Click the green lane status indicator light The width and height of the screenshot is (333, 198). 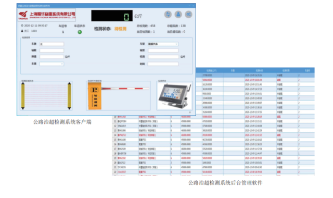tap(80, 32)
